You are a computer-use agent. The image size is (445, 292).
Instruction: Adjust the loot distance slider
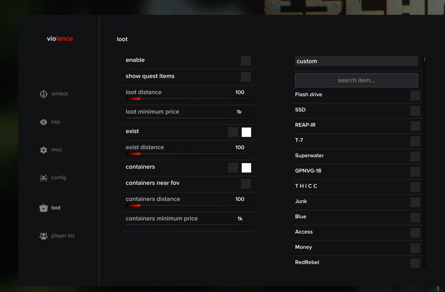tap(187, 99)
